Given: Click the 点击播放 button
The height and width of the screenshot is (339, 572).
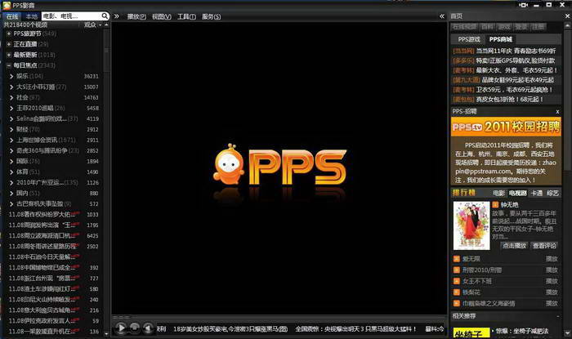Looking at the screenshot, I should pos(514,245).
